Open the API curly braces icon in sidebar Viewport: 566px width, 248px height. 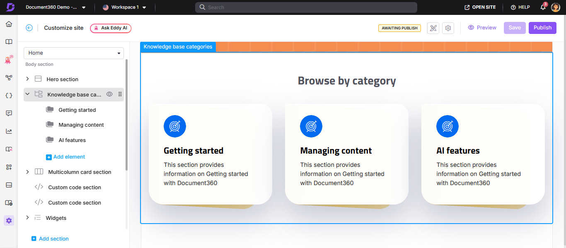[9, 95]
